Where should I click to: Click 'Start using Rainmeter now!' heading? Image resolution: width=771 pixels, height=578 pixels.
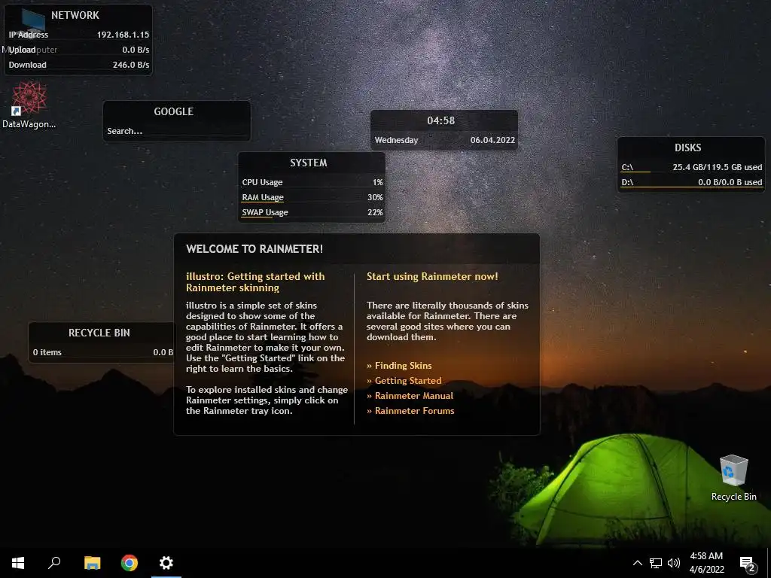tap(432, 277)
